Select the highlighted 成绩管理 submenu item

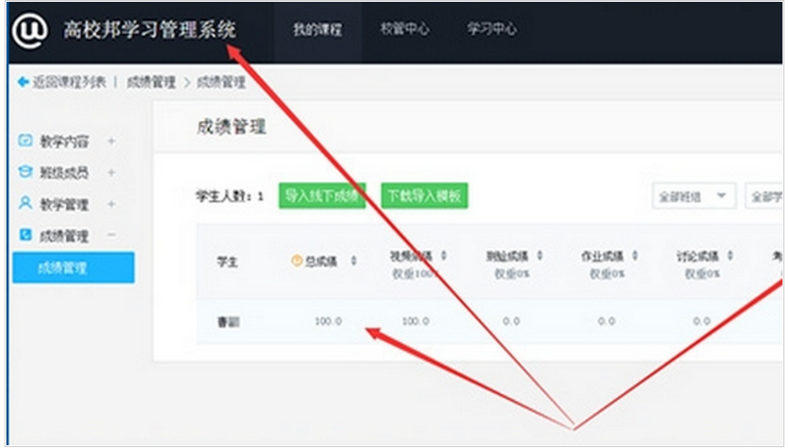pos(73,268)
